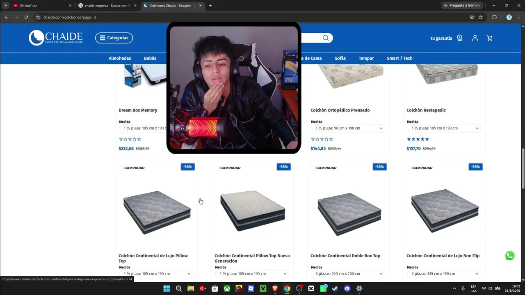Open the user account icon
The width and height of the screenshot is (525, 295).
click(475, 38)
